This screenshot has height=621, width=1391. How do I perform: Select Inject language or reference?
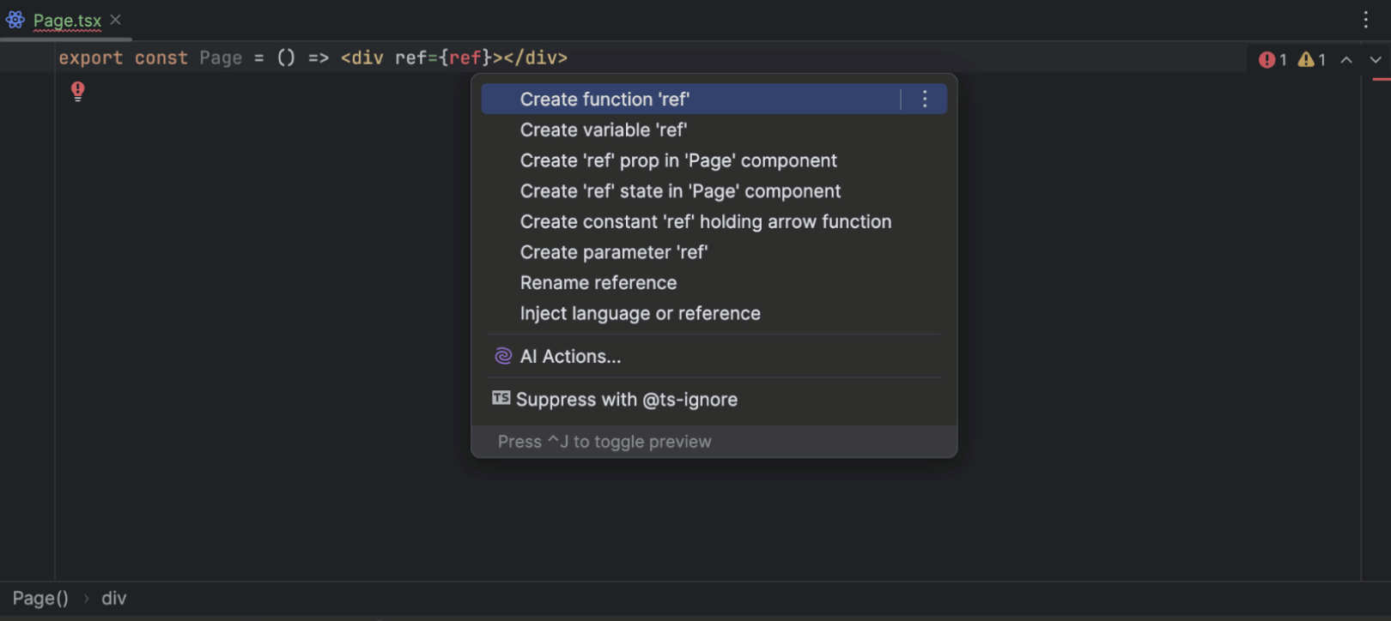pyautogui.click(x=640, y=314)
